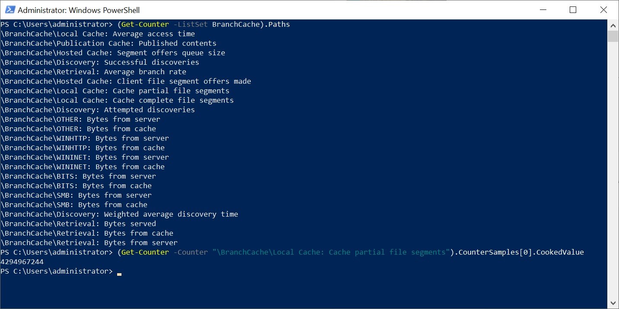Screen dimensions: 619x309
Task: Click the -ListSet parameter text
Action: [191, 24]
